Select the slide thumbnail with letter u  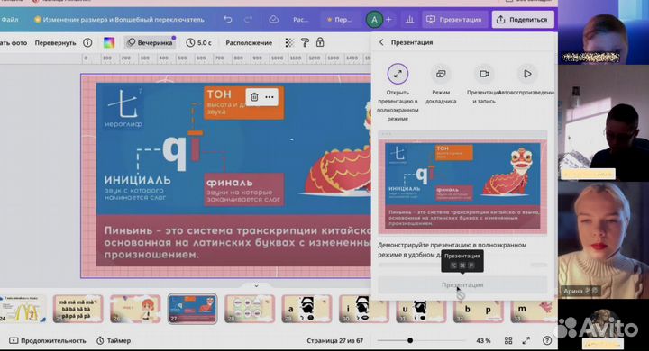click(421, 309)
